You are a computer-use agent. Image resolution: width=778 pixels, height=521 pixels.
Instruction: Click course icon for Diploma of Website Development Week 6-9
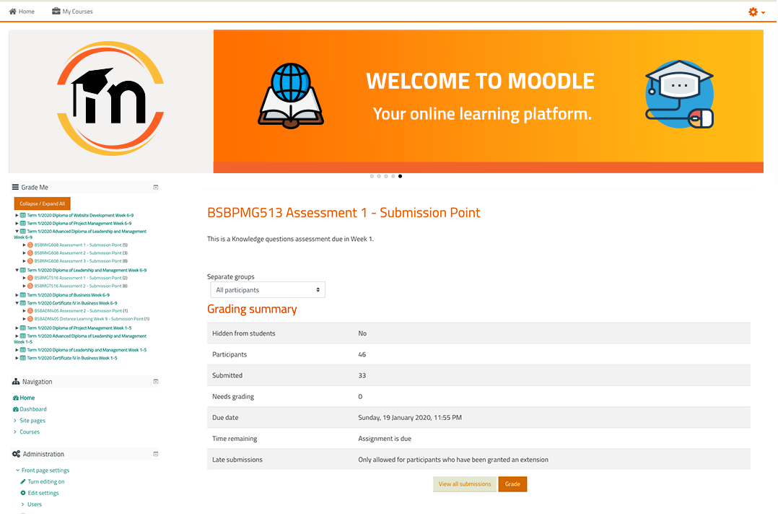[x=23, y=215]
